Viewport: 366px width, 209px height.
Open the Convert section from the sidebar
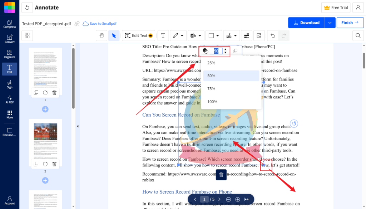10,38
